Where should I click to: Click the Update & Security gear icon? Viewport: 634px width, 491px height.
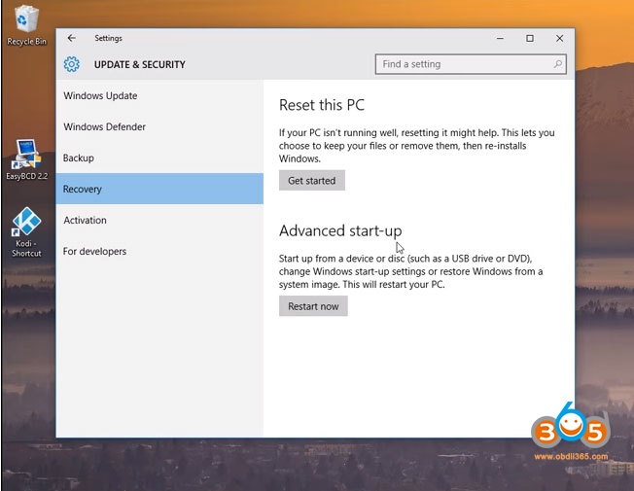click(x=72, y=64)
